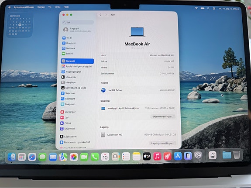Click the Lagringsinnstillinger button

coord(163,143)
